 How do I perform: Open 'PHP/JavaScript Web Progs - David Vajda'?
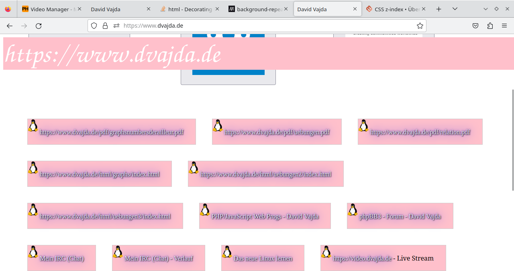(x=265, y=216)
